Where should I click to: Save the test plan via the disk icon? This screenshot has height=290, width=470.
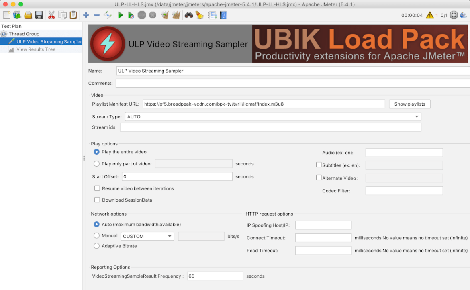[x=38, y=15]
